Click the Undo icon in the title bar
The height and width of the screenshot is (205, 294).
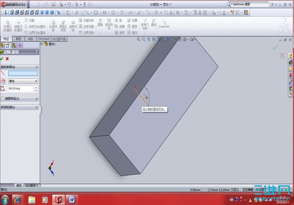point(69,4)
